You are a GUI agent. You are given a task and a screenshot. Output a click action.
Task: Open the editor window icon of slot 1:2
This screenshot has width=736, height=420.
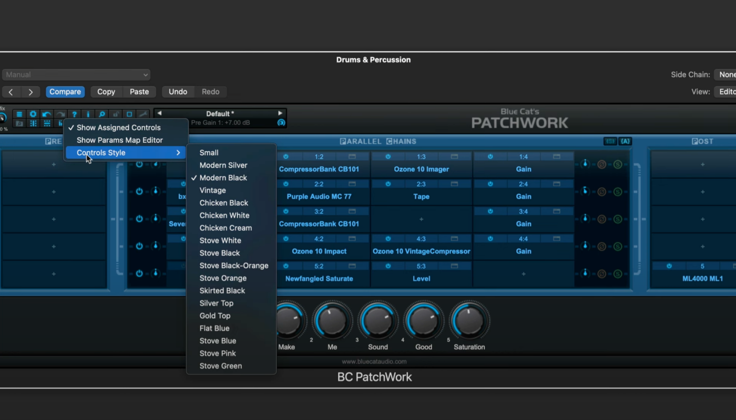(x=352, y=156)
